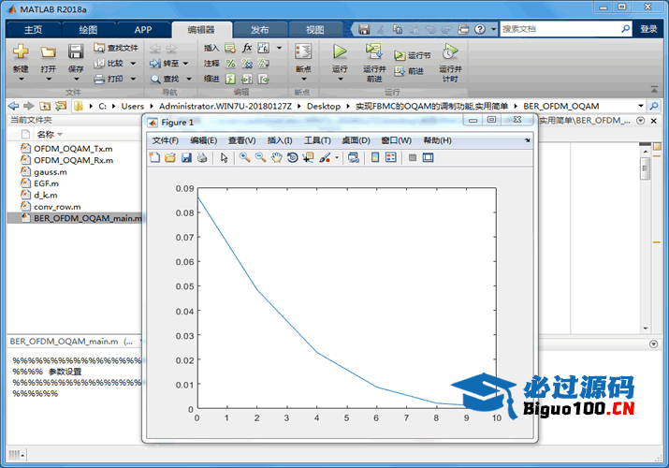Select conv_row.m in file list
Viewport: 669px width, 468px height.
57,207
